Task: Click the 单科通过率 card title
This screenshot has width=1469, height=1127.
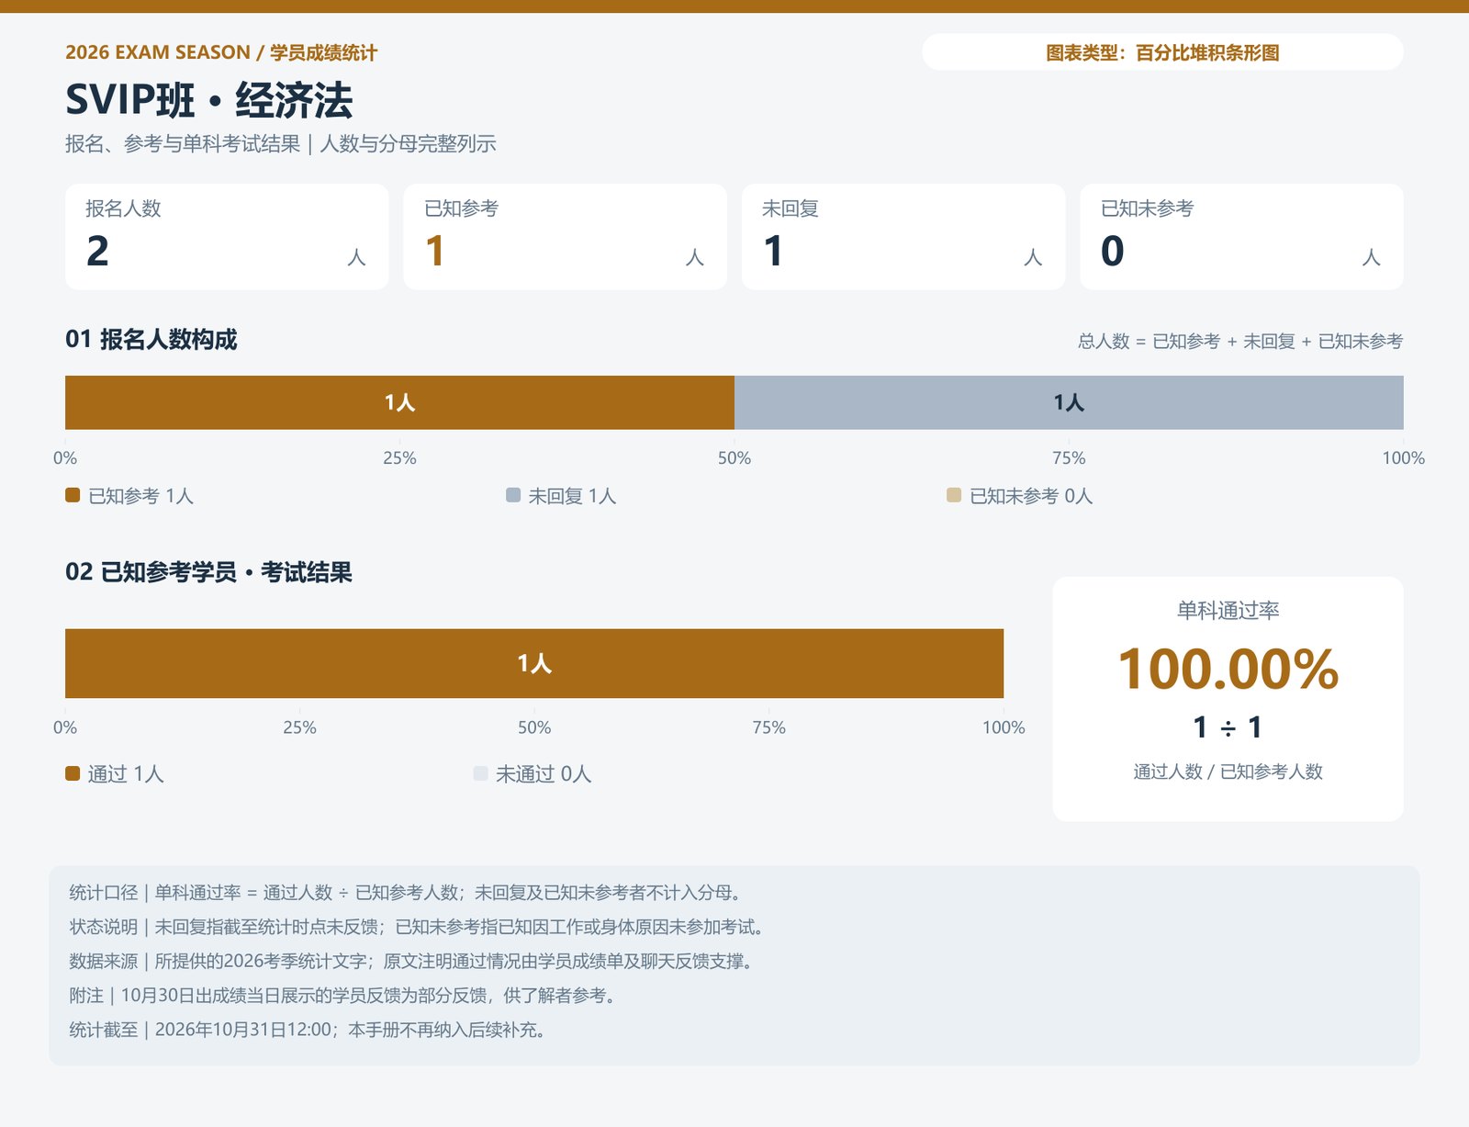Action: [x=1228, y=610]
